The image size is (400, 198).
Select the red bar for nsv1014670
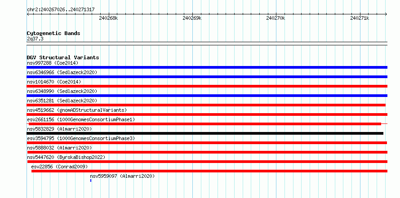click(207, 86)
